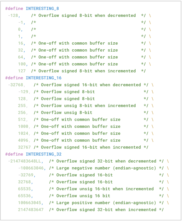Click the value 32767 in INTERESTING_16
182x221 pixels.
[x=24, y=147]
